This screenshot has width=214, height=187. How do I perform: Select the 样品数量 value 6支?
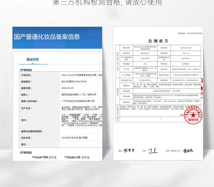click(145, 64)
